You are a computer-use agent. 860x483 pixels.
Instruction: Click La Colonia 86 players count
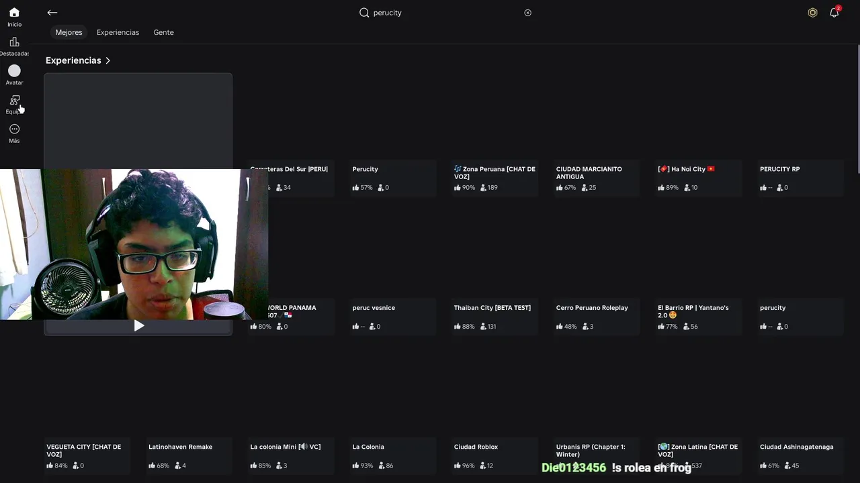pos(386,466)
